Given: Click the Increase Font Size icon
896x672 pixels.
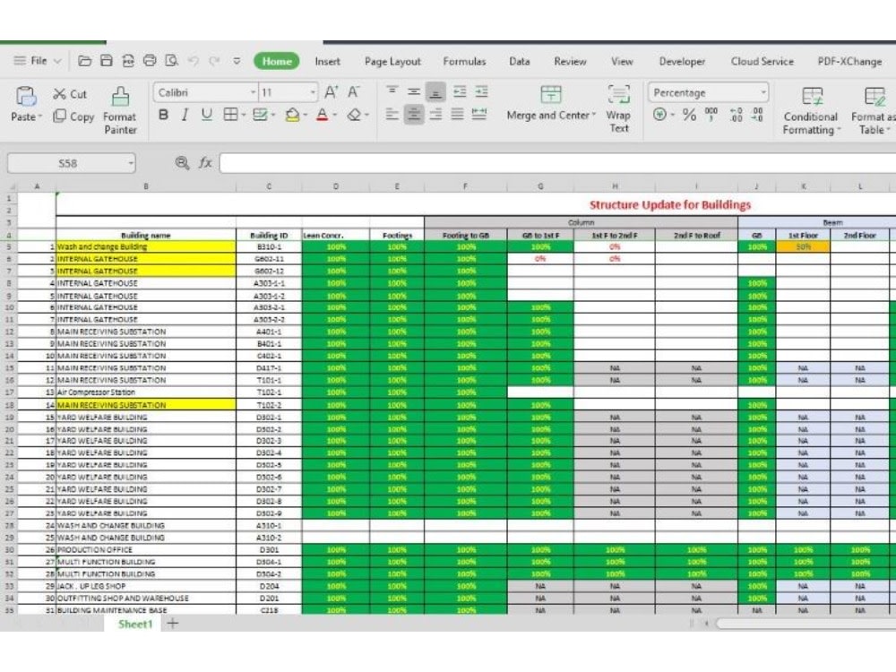Looking at the screenshot, I should pos(331,92).
